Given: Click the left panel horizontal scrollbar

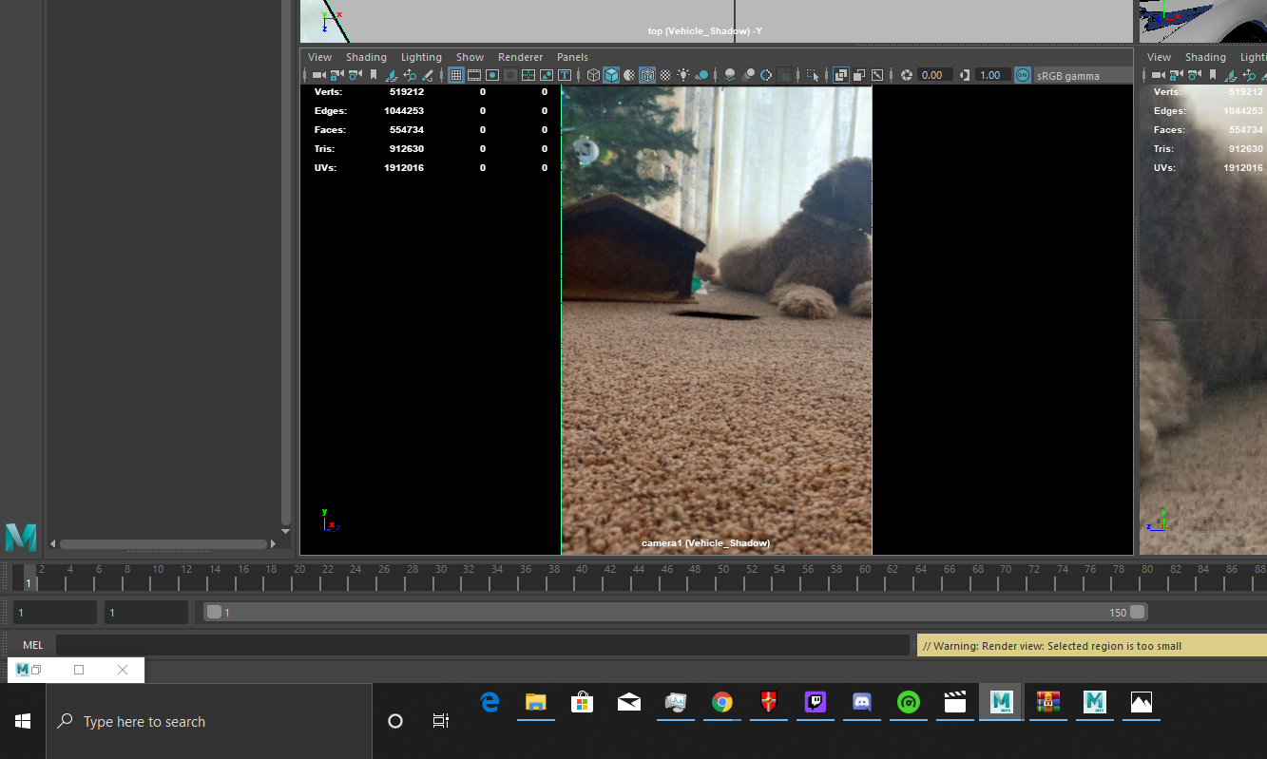Looking at the screenshot, I should pos(163,544).
